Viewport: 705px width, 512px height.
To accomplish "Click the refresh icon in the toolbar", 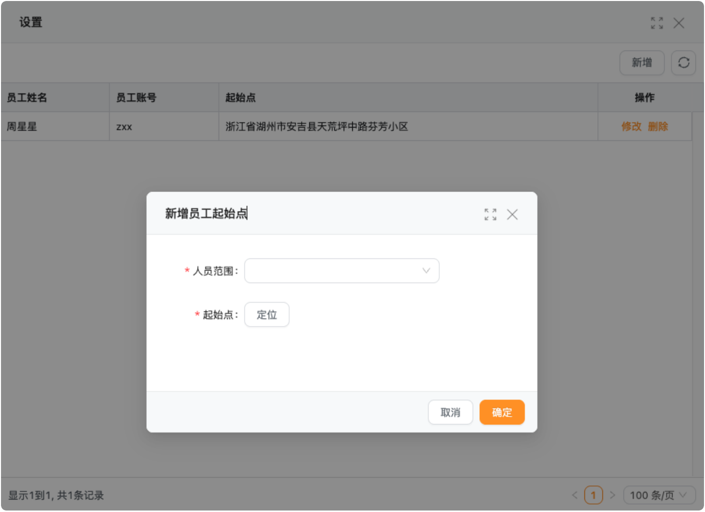I will [683, 63].
